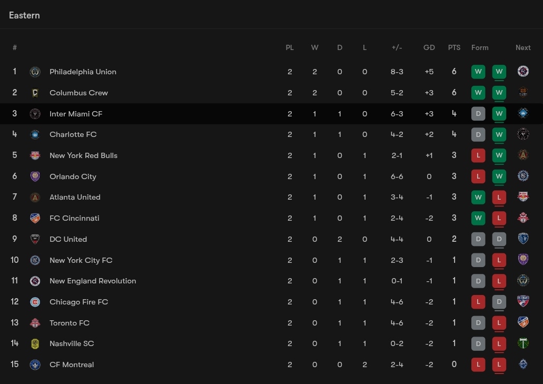Image resolution: width=543 pixels, height=384 pixels.
Task: Click the Nashville SC team crest
Action: click(35, 343)
